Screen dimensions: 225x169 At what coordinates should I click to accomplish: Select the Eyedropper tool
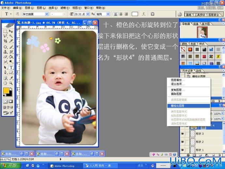tap(11, 78)
